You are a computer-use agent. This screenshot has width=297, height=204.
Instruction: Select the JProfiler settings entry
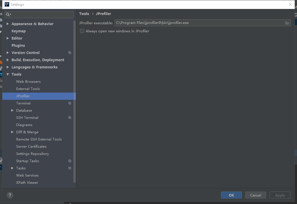39,96
